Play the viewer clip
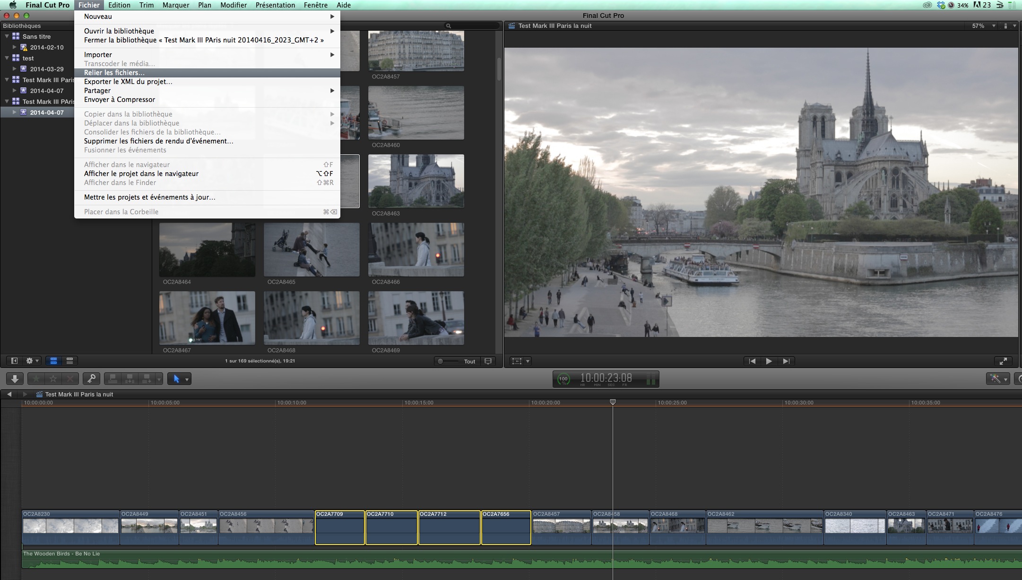This screenshot has width=1022, height=580. click(769, 361)
